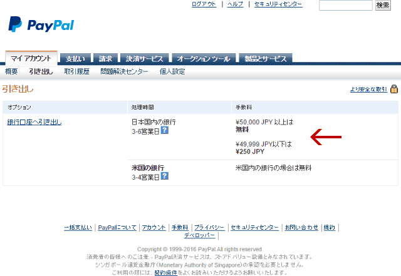Select the マイ アカウント tab
401x276 pixels.
click(31, 58)
